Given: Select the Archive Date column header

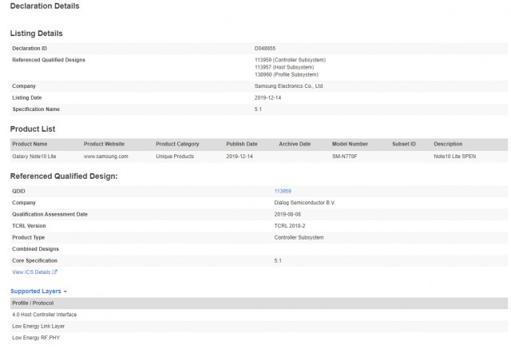Looking at the screenshot, I should pyautogui.click(x=295, y=144).
